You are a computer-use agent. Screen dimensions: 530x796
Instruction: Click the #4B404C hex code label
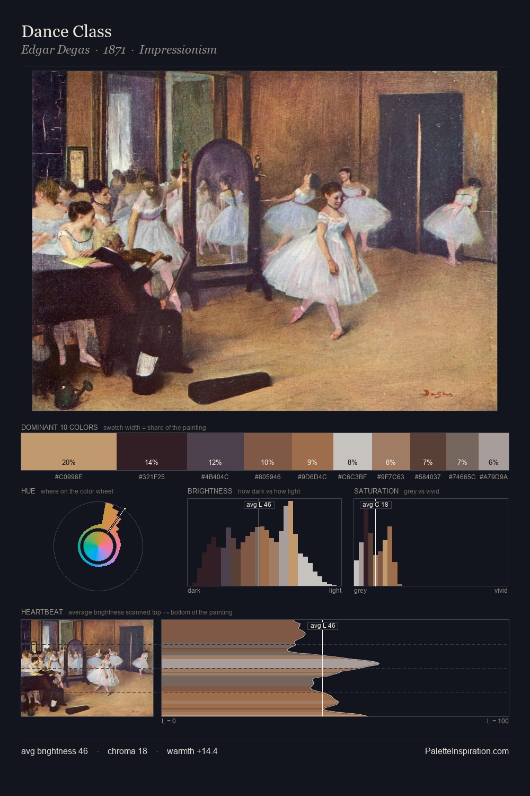(215, 477)
